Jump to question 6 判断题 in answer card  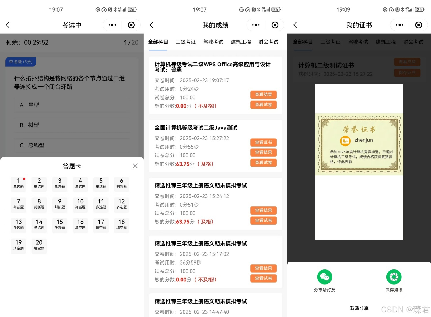[122, 184]
